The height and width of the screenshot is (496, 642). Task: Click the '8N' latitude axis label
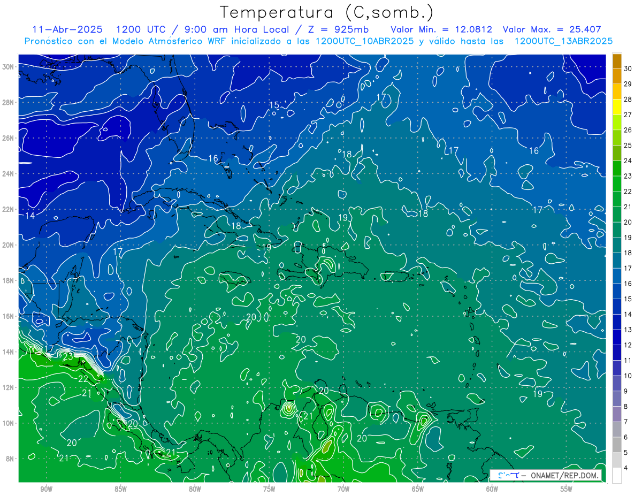tap(11, 459)
